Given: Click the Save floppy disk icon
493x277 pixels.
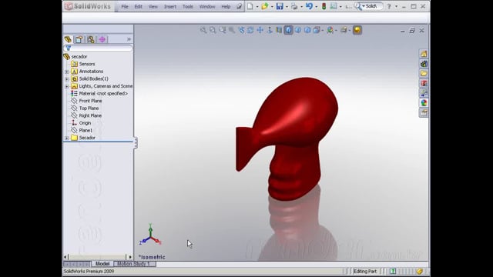Looking at the screenshot, I should [280, 6].
